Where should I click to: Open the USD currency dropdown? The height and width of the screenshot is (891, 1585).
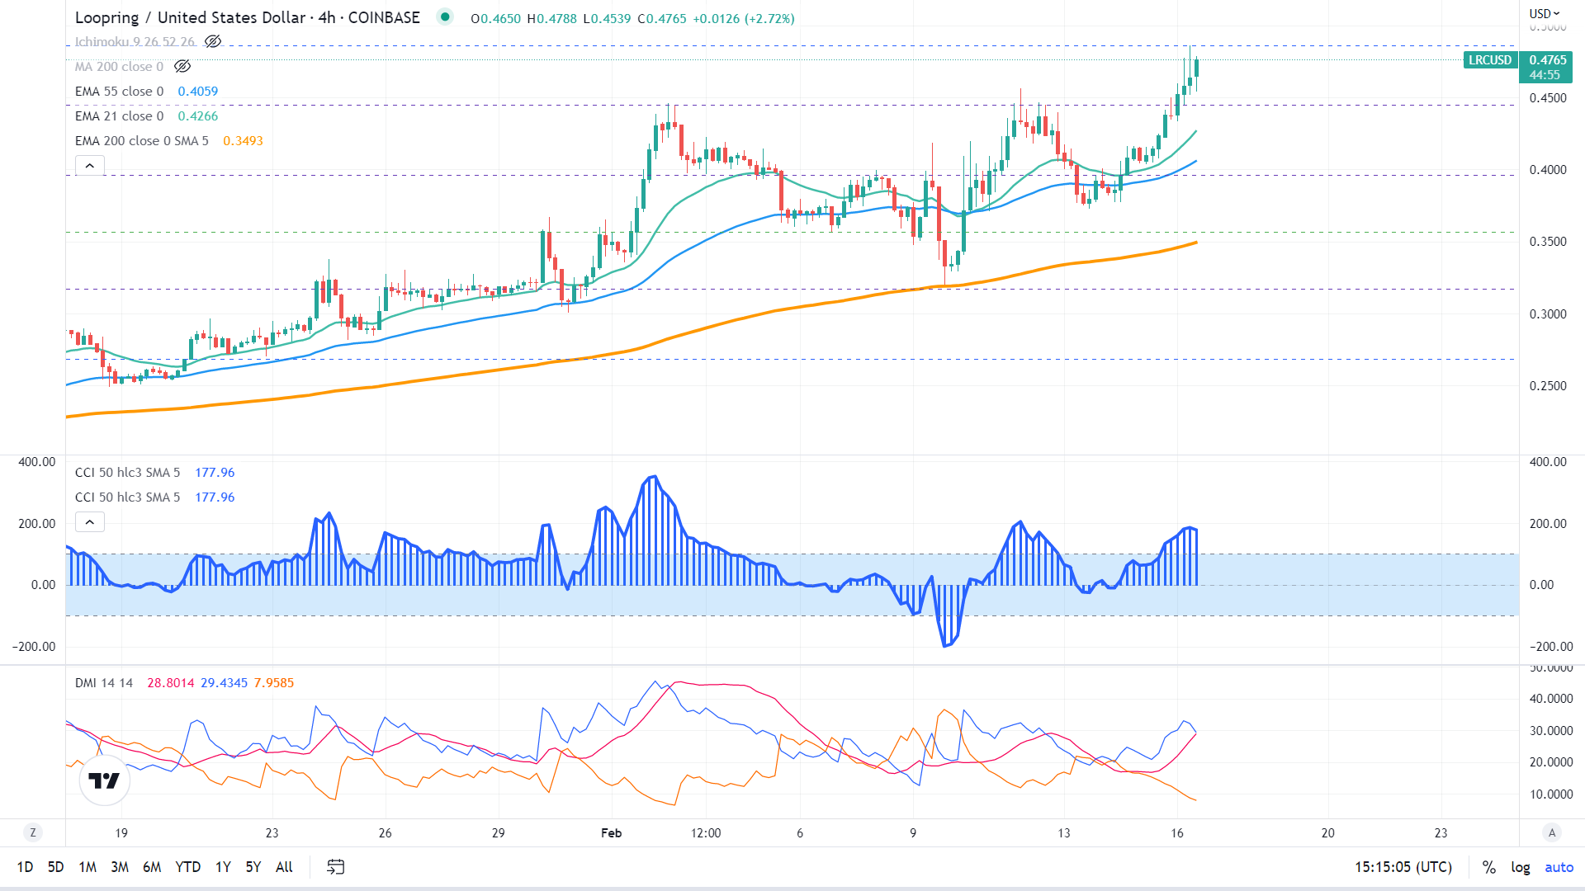(x=1544, y=13)
